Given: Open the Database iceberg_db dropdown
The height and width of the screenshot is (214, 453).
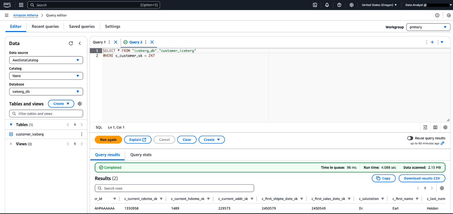Looking at the screenshot, I should click(46, 91).
